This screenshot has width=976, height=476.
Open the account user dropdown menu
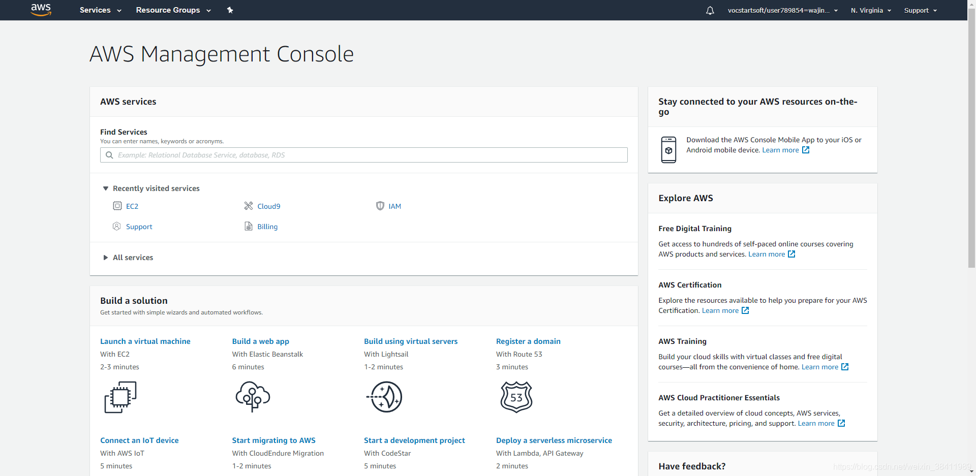[783, 10]
